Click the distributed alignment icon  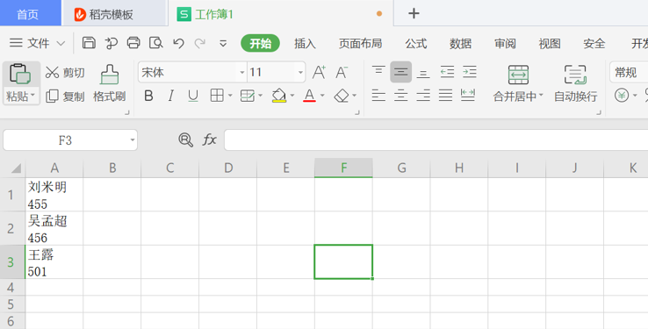pyautogui.click(x=468, y=96)
